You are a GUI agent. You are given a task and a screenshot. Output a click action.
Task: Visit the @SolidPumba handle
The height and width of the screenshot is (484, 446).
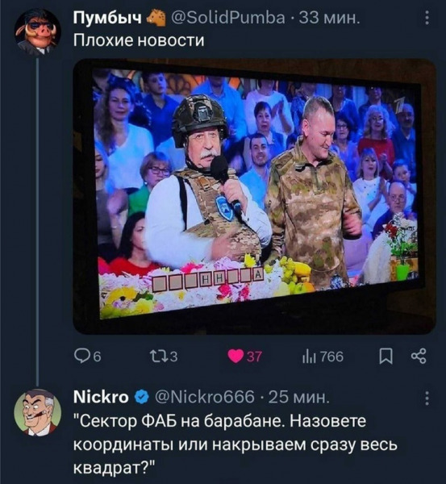pyautogui.click(x=227, y=18)
